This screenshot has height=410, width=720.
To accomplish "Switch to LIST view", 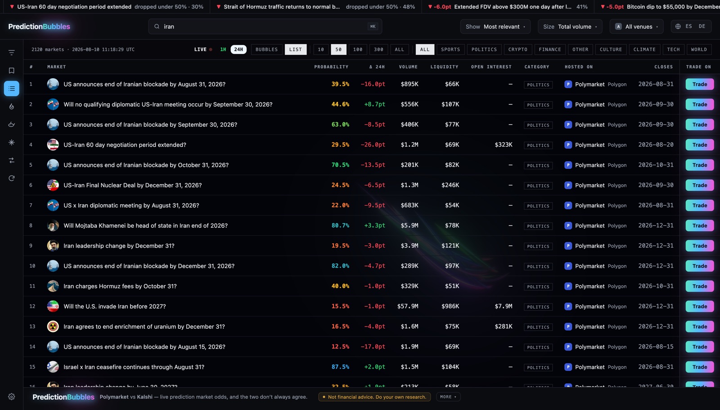I will [x=296, y=49].
